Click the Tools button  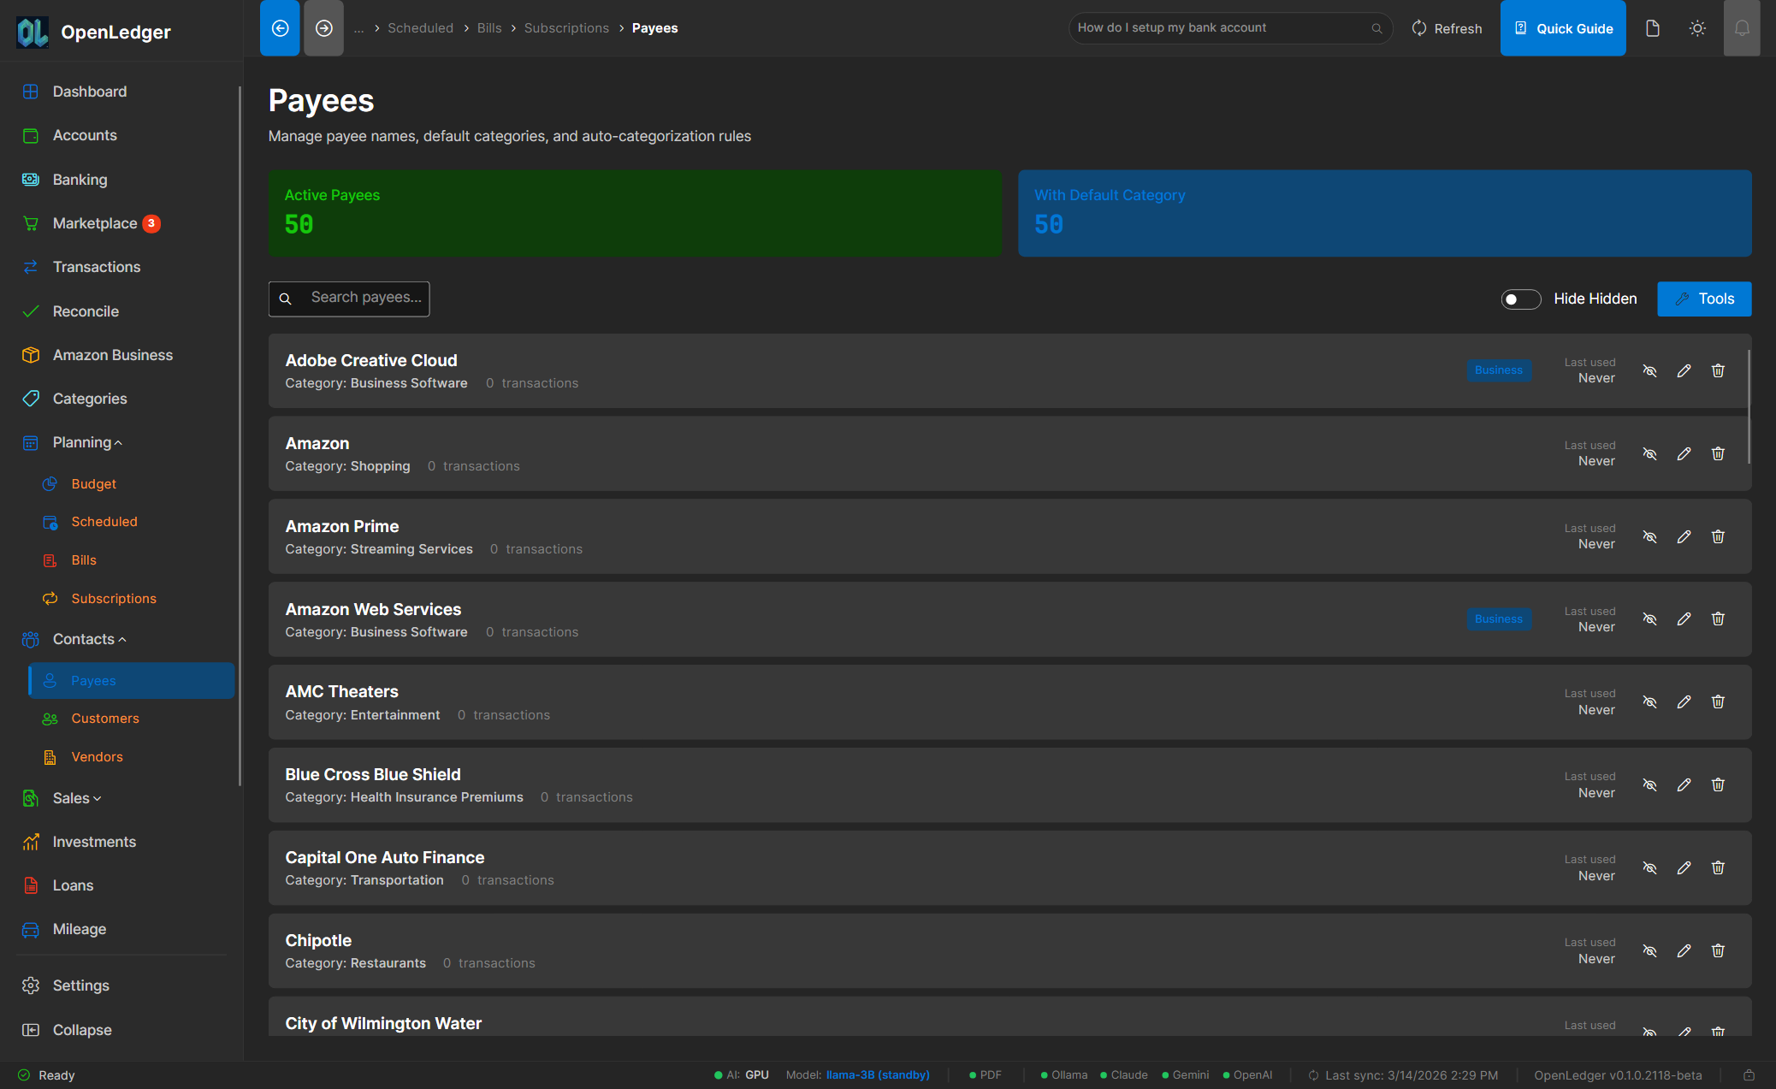1703,299
